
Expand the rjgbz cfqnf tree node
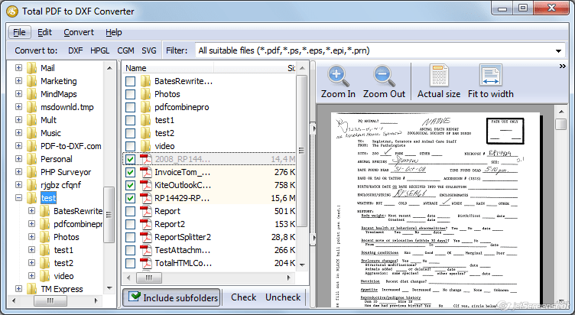[x=18, y=185]
